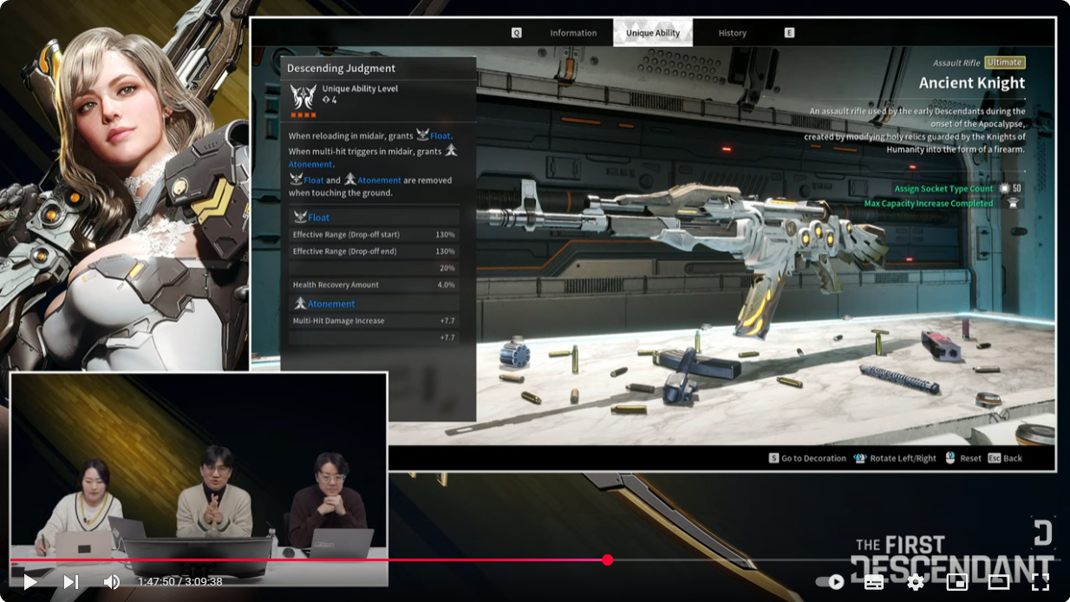1070x602 pixels.
Task: Click the mouse icon beside Rotate Left/Right
Action: [x=860, y=458]
